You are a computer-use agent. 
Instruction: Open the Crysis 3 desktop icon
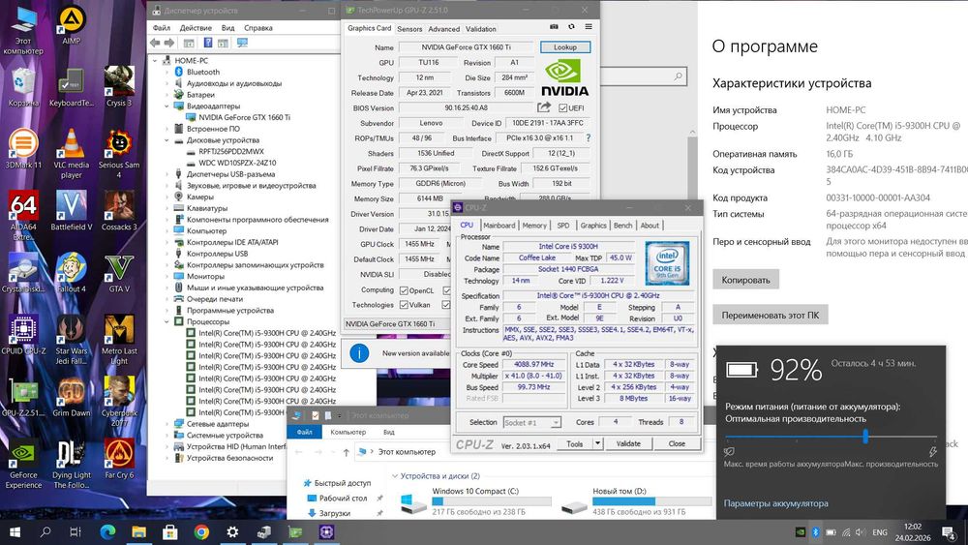click(x=118, y=86)
